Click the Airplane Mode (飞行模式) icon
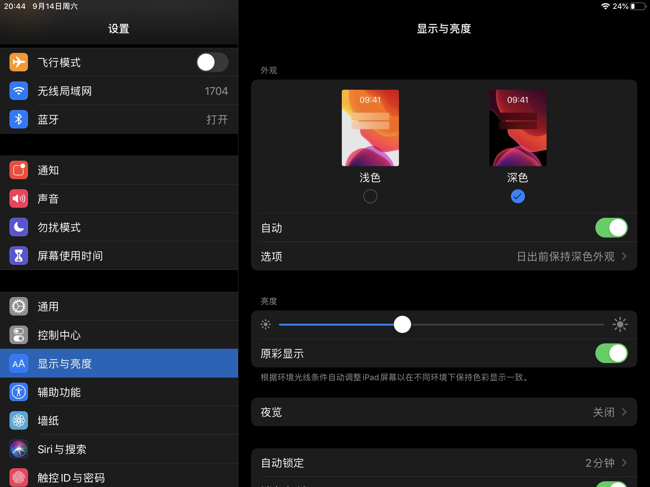The image size is (650, 487). pos(19,62)
